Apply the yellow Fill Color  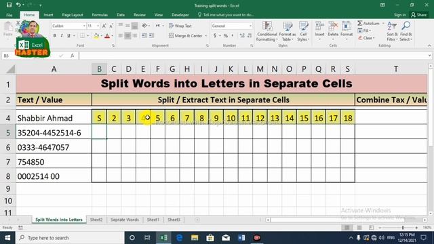pyautogui.click(x=96, y=36)
